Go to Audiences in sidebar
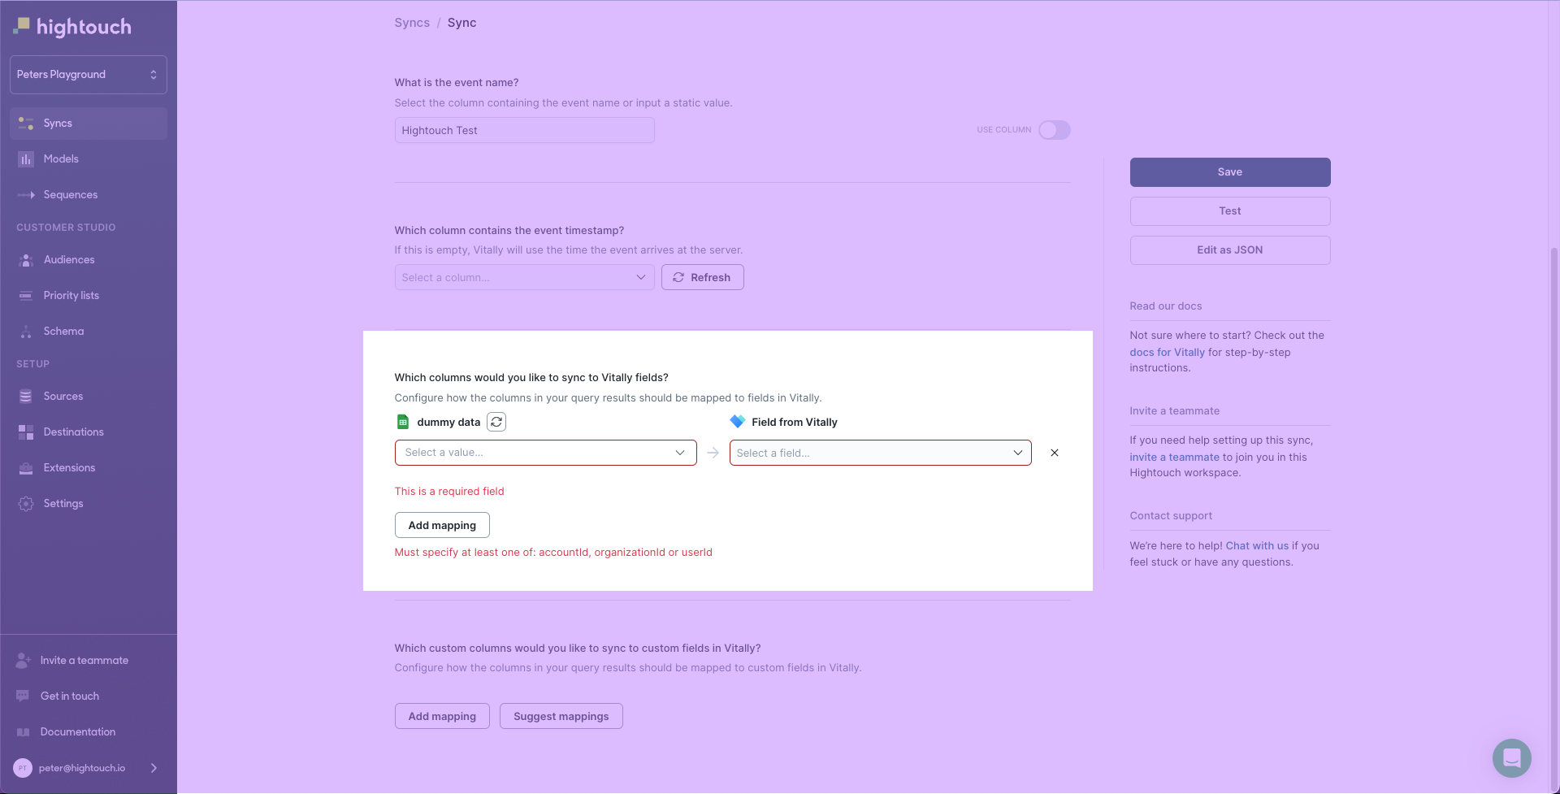 click(x=89, y=260)
